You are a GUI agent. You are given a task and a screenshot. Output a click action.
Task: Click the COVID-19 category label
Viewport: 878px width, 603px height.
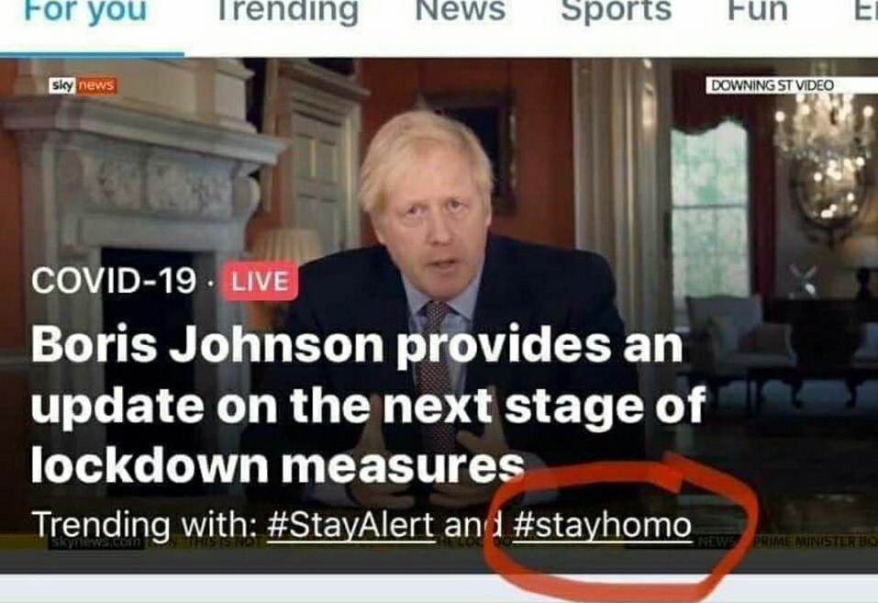click(x=114, y=281)
